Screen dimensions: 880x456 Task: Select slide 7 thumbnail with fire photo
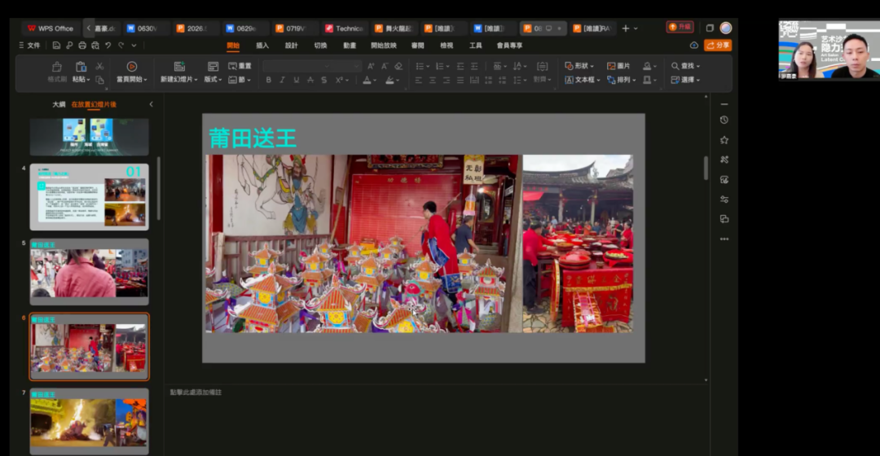point(90,421)
